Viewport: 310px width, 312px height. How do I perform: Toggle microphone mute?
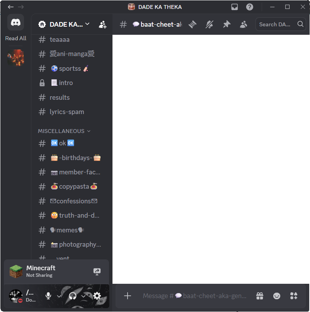[48, 296]
